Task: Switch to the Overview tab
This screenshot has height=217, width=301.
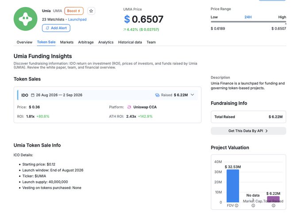Action: pos(24,42)
